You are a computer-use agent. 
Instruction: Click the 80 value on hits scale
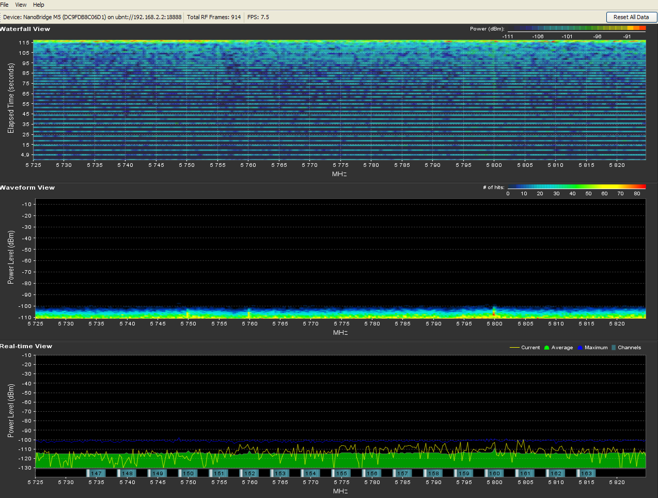(x=637, y=194)
